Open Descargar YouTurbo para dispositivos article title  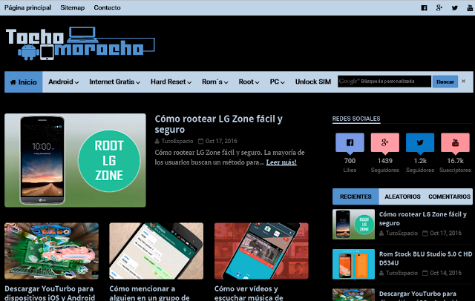click(50, 293)
